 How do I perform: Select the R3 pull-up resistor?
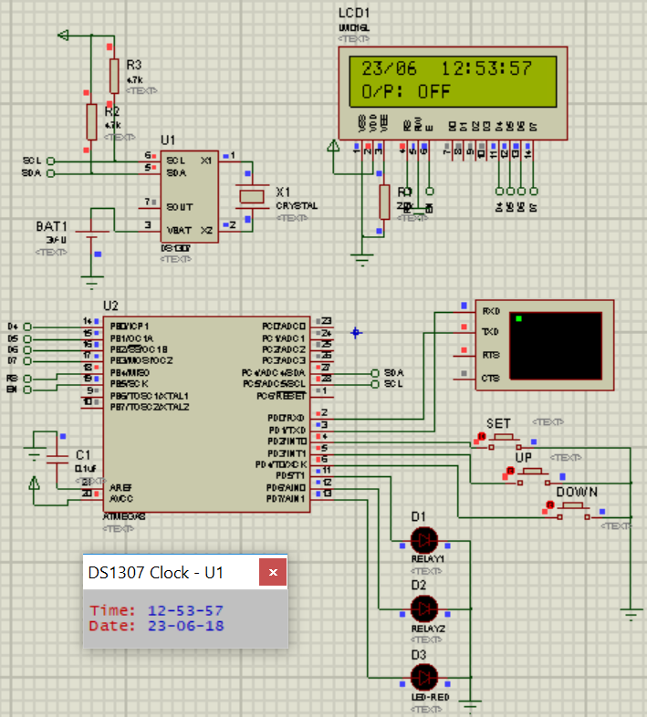click(114, 76)
